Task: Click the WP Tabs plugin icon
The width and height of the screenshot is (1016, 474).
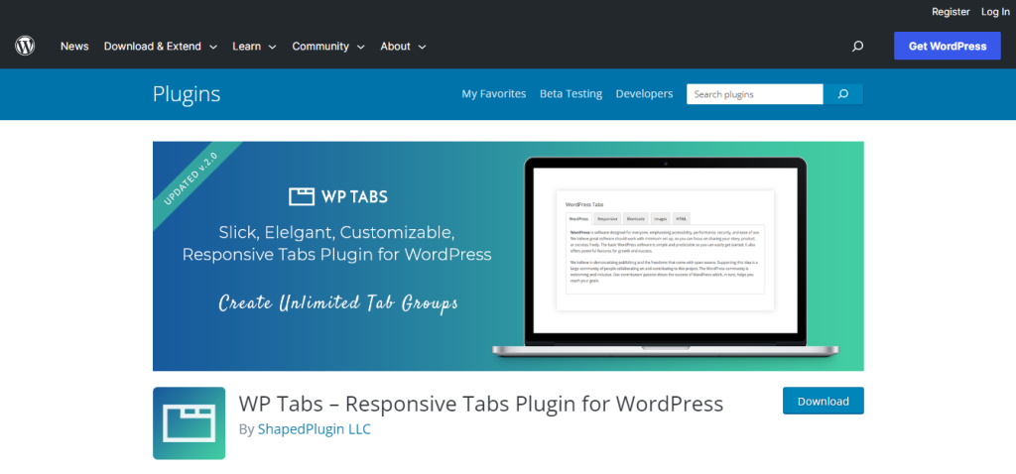Action: (x=190, y=423)
